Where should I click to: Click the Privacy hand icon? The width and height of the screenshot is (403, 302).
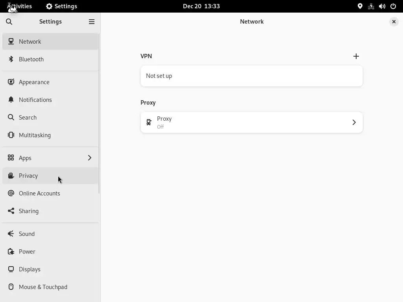[x=11, y=175]
